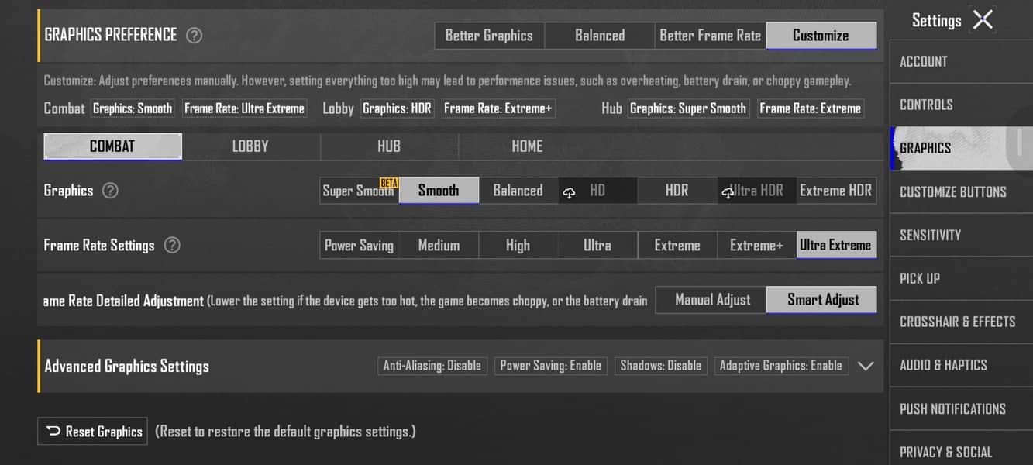Click the sidebar scrollbar handle
The image size is (1033, 465).
1020,144
